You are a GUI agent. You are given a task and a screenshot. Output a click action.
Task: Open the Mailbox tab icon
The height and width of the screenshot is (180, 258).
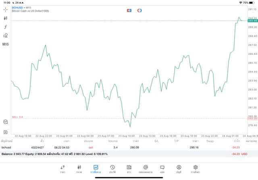click(x=146, y=169)
